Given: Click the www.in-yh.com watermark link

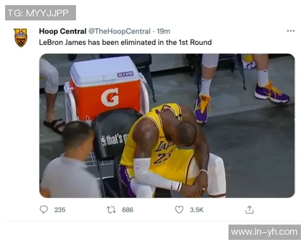Looking at the screenshot, I should tap(264, 232).
